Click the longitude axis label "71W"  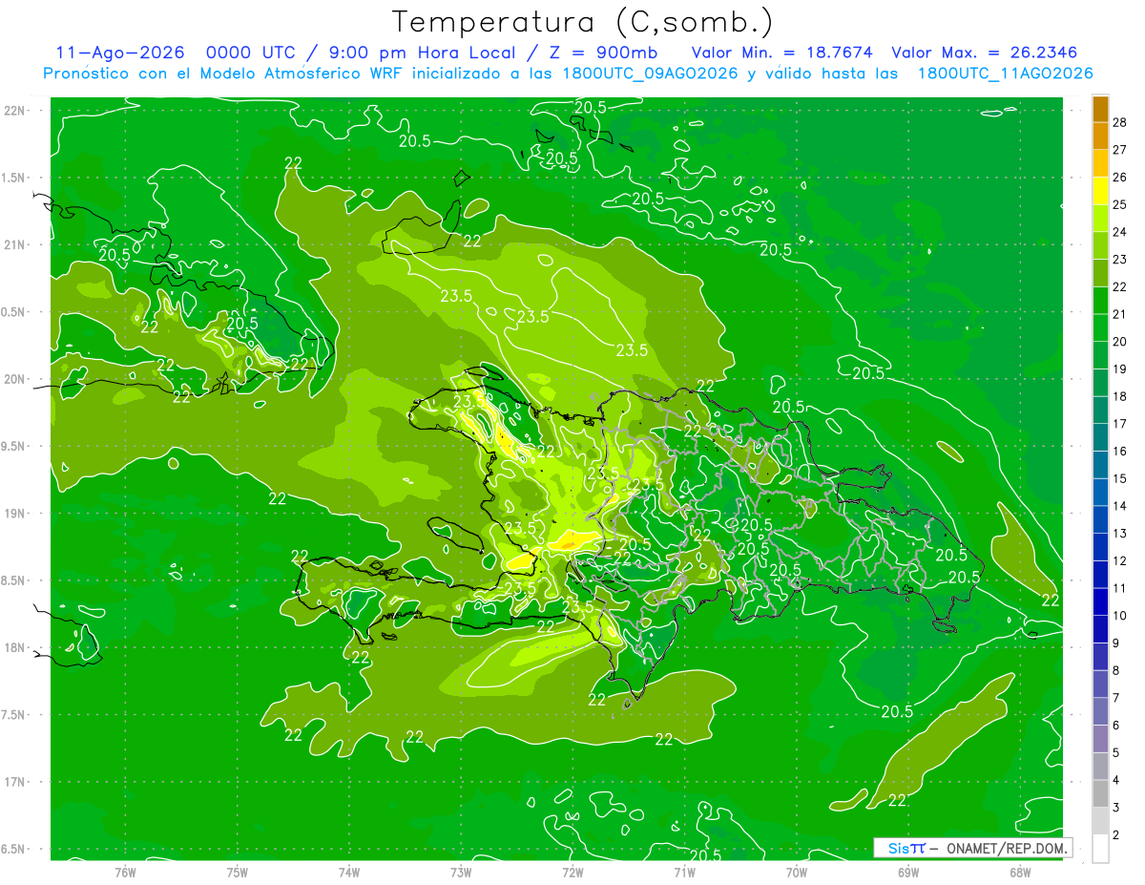tap(684, 873)
